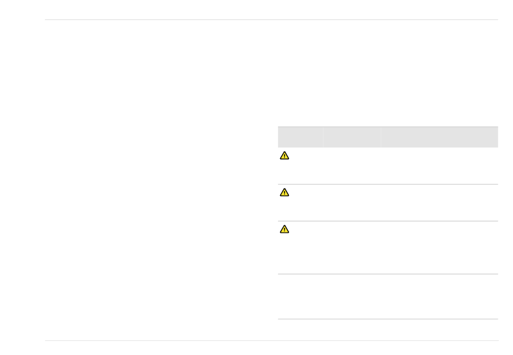
Task: Select the middle gray table header cell
Action: click(352, 137)
